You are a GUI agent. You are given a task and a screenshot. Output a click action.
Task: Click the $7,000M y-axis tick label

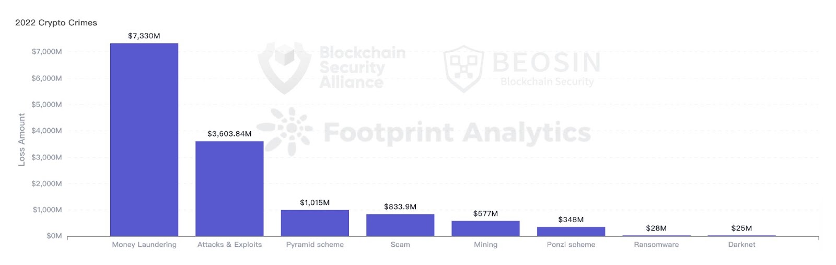[x=47, y=52]
